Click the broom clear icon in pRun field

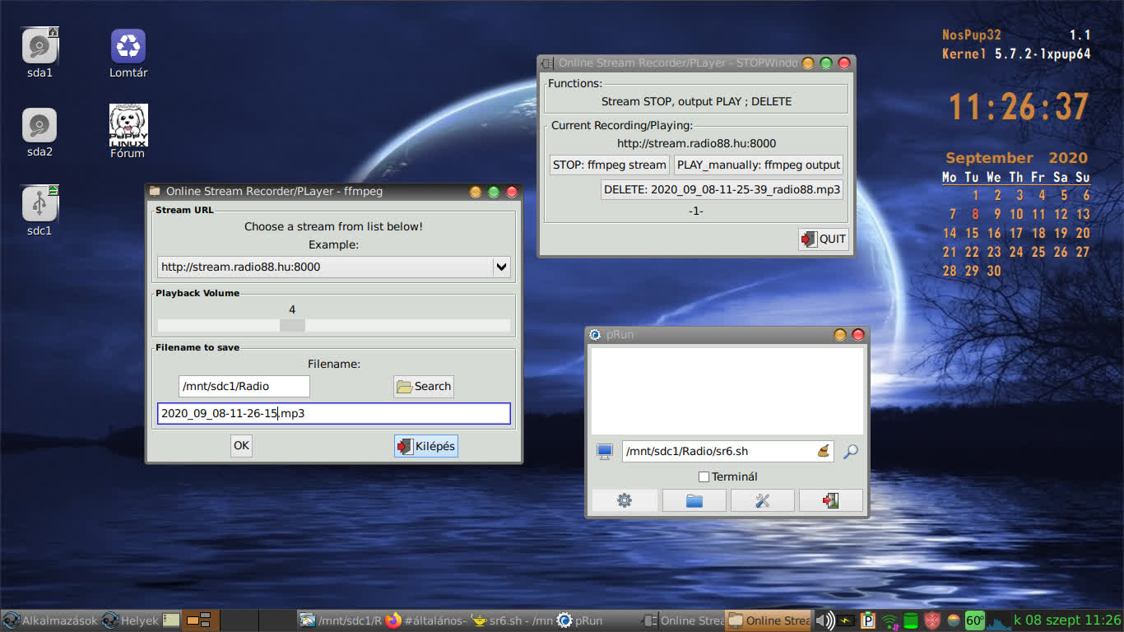pyautogui.click(x=823, y=451)
